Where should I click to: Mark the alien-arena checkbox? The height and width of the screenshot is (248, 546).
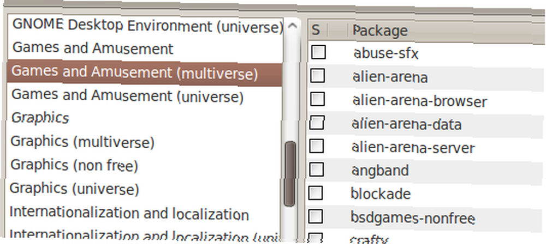coord(318,76)
